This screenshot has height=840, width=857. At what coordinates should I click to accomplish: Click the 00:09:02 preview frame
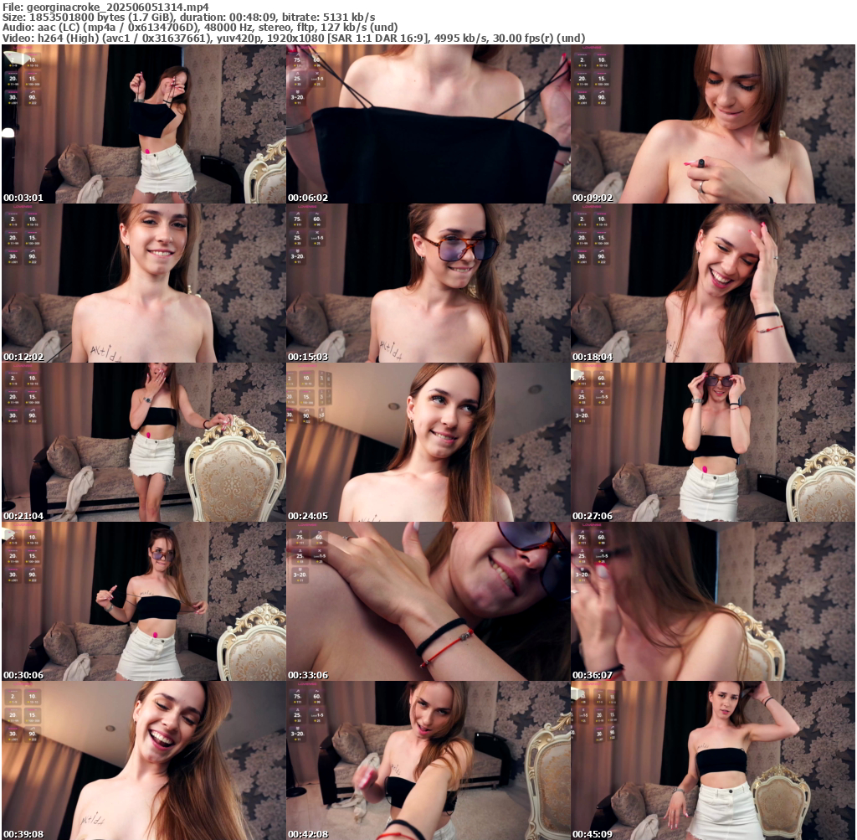pyautogui.click(x=713, y=124)
